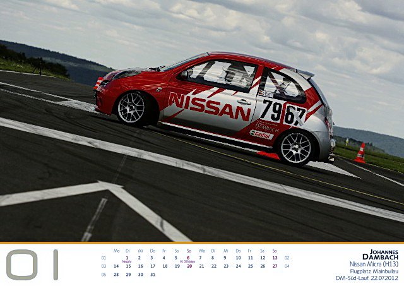The width and height of the screenshot is (404, 286).
Task: Select calendar date 9
Action: [x=225, y=258]
